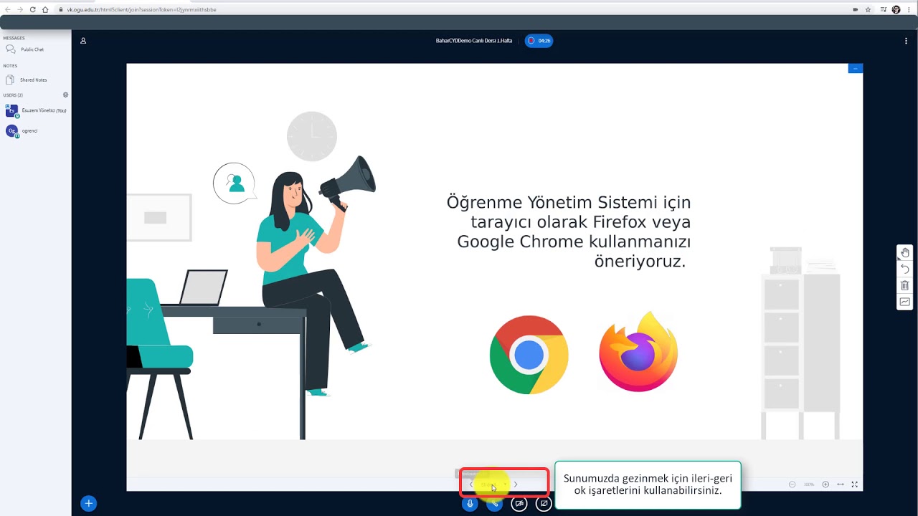Select user Esuzem Yönetici (You)
This screenshot has height=516, width=918.
click(36, 110)
